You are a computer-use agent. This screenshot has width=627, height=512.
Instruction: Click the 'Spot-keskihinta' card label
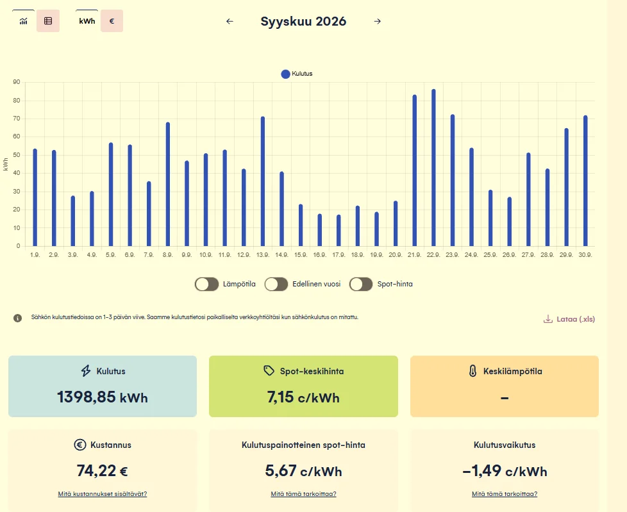pyautogui.click(x=312, y=371)
